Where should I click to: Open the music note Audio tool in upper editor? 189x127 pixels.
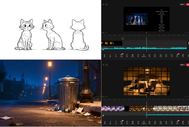(x=110, y=55)
